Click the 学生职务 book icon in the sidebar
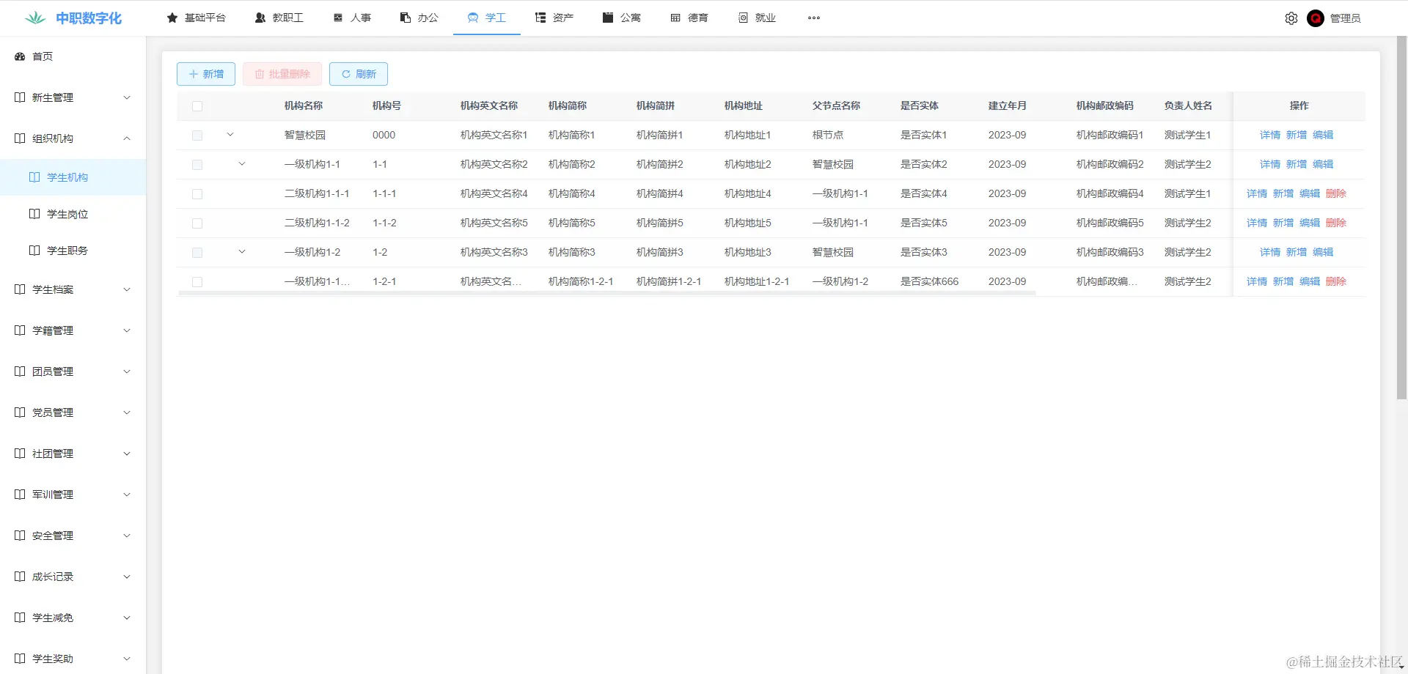Viewport: 1408px width, 674px height. 34,251
